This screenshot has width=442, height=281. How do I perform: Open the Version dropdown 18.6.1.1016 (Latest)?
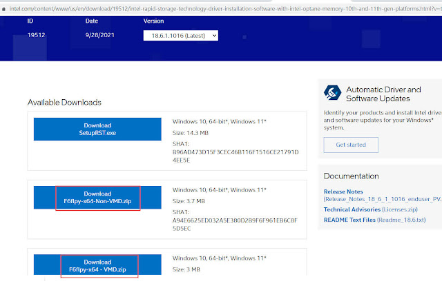(x=181, y=36)
